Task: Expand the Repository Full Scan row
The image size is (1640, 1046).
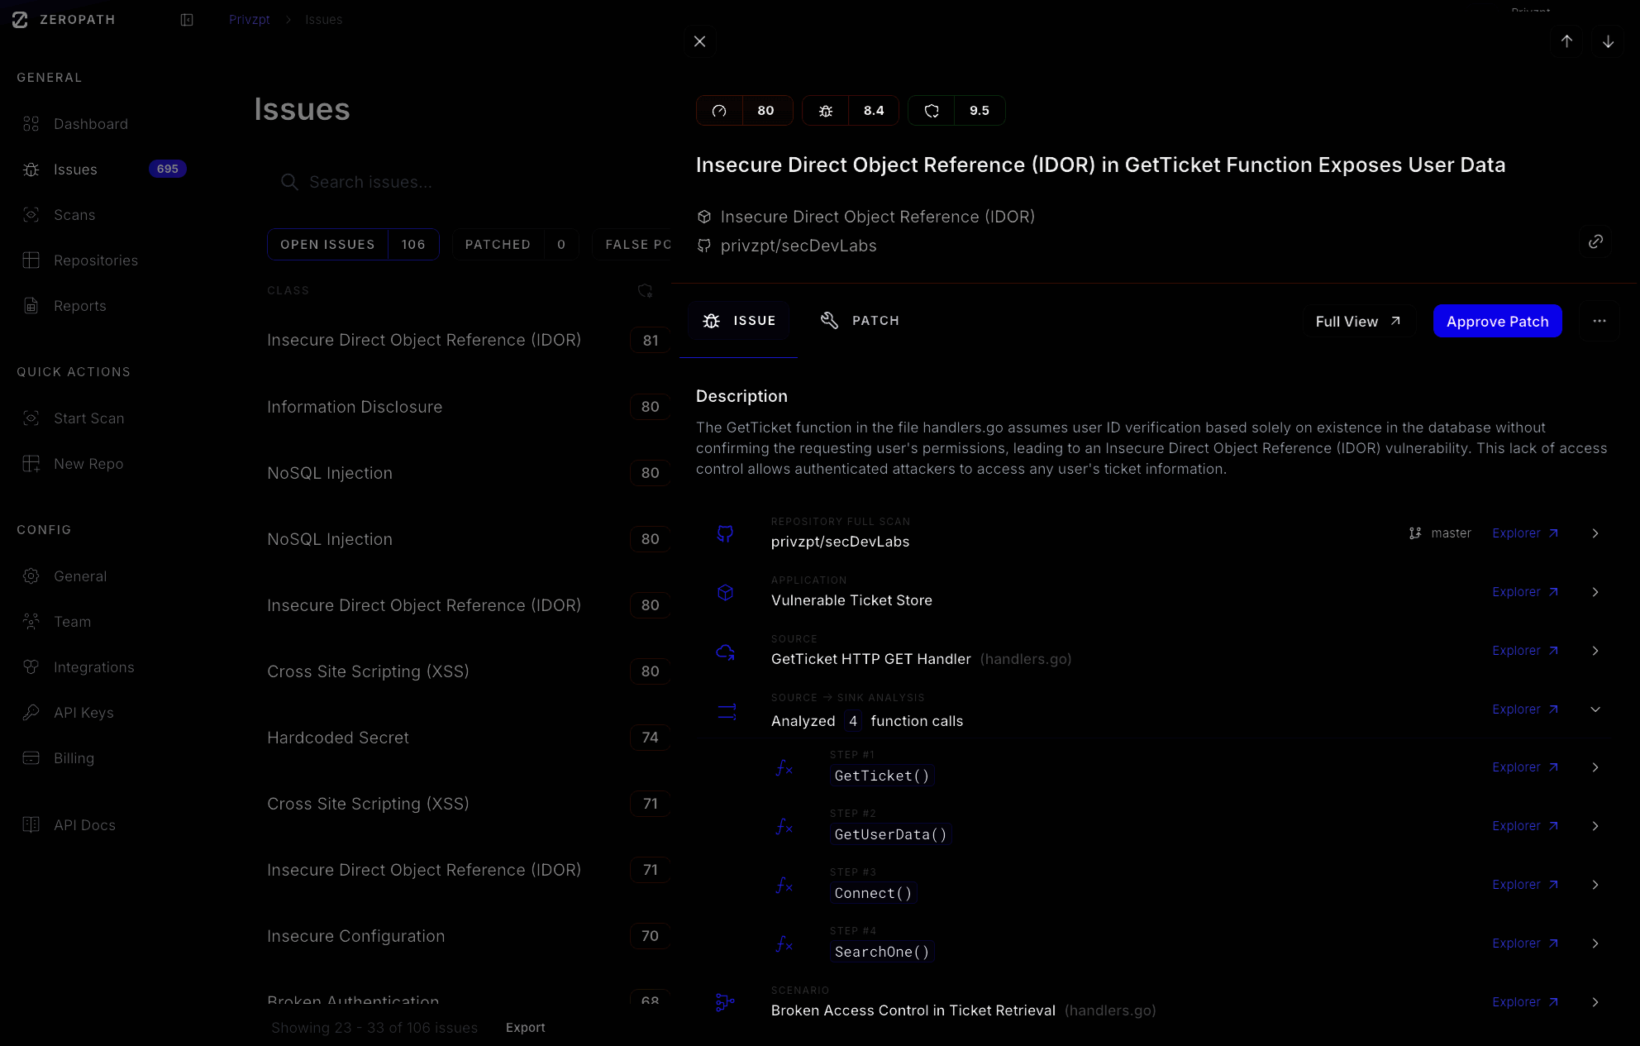Action: click(1595, 533)
